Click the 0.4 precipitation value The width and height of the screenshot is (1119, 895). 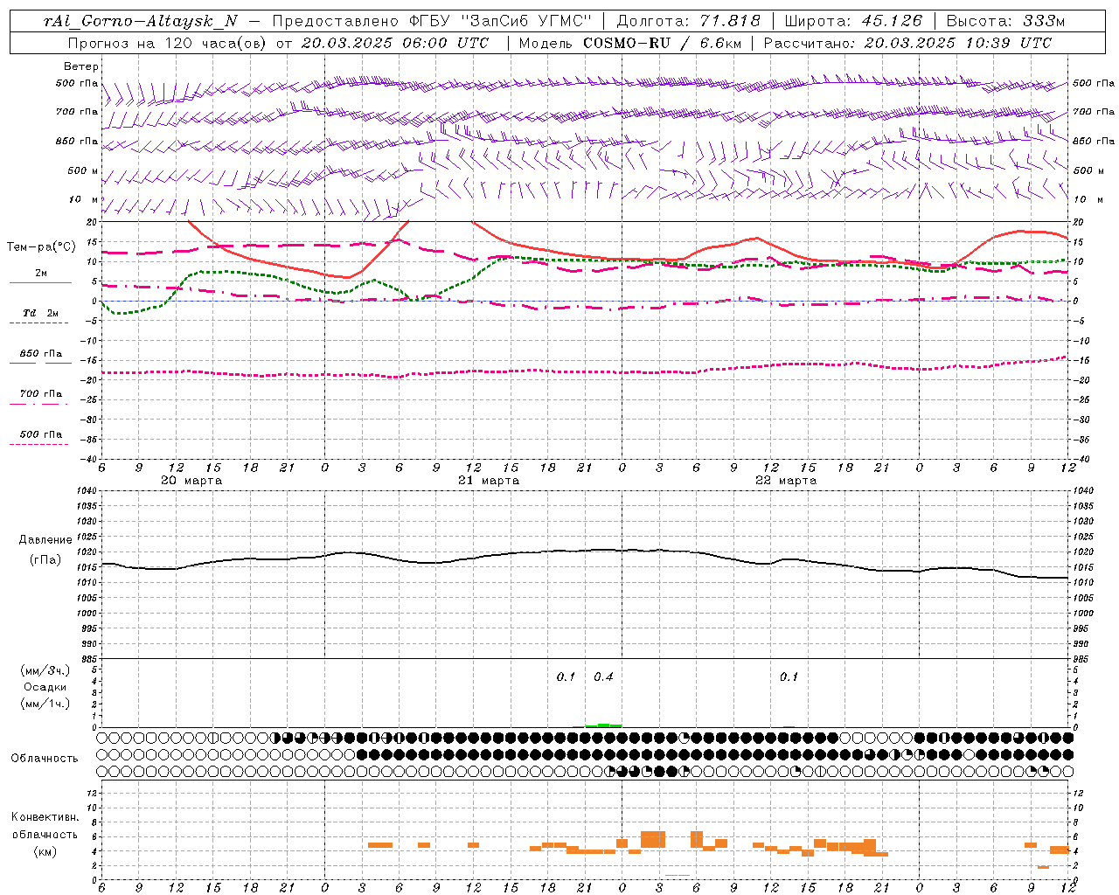click(x=603, y=677)
